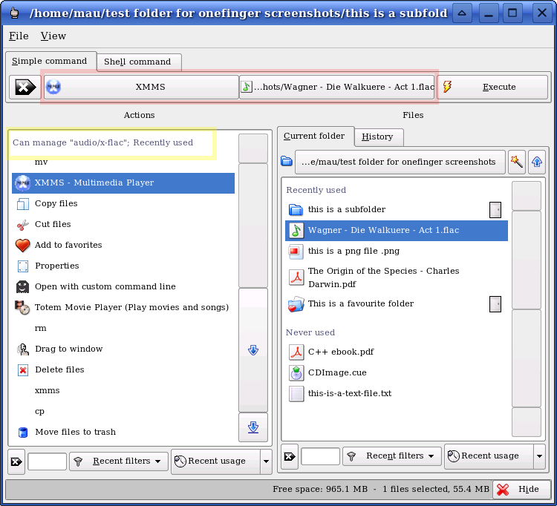Expand 'this is a subfolder' side arrow
The image size is (557, 506).
(x=495, y=210)
